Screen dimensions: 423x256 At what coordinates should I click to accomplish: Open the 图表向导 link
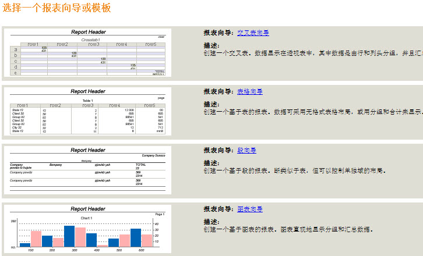[x=250, y=209]
